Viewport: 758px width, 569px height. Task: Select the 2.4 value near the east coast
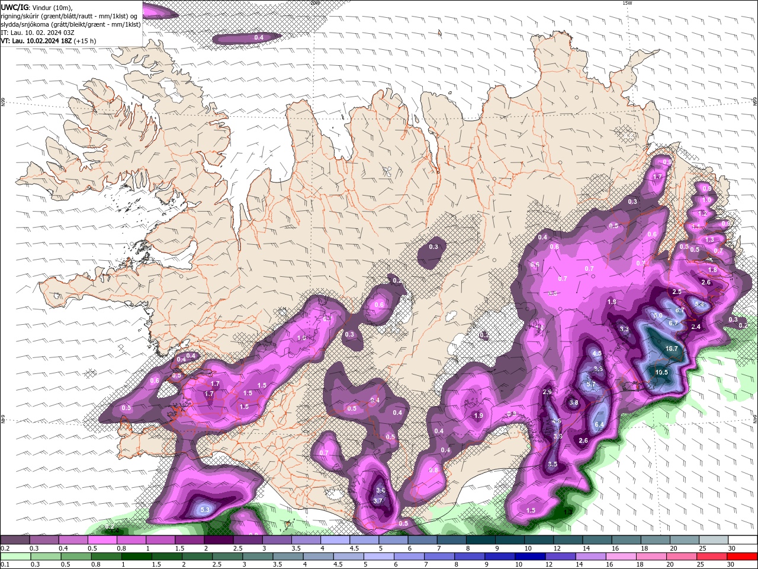coord(696,327)
